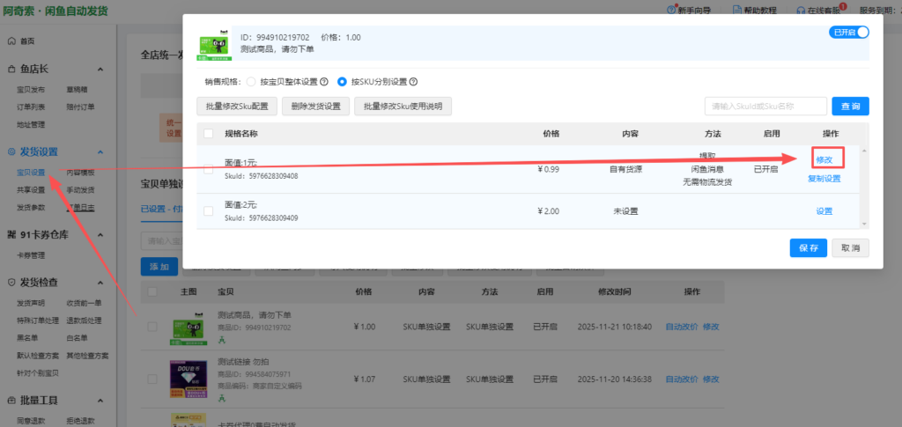Viewport: 902px width, 427px height.
Task: Click 自动改价 for 测试商品 row in background
Action: coord(682,327)
